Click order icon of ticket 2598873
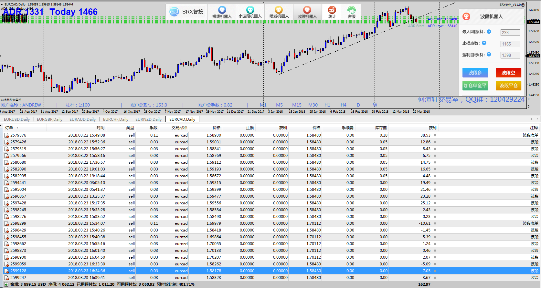This screenshot has height=288, width=541. click(6, 251)
